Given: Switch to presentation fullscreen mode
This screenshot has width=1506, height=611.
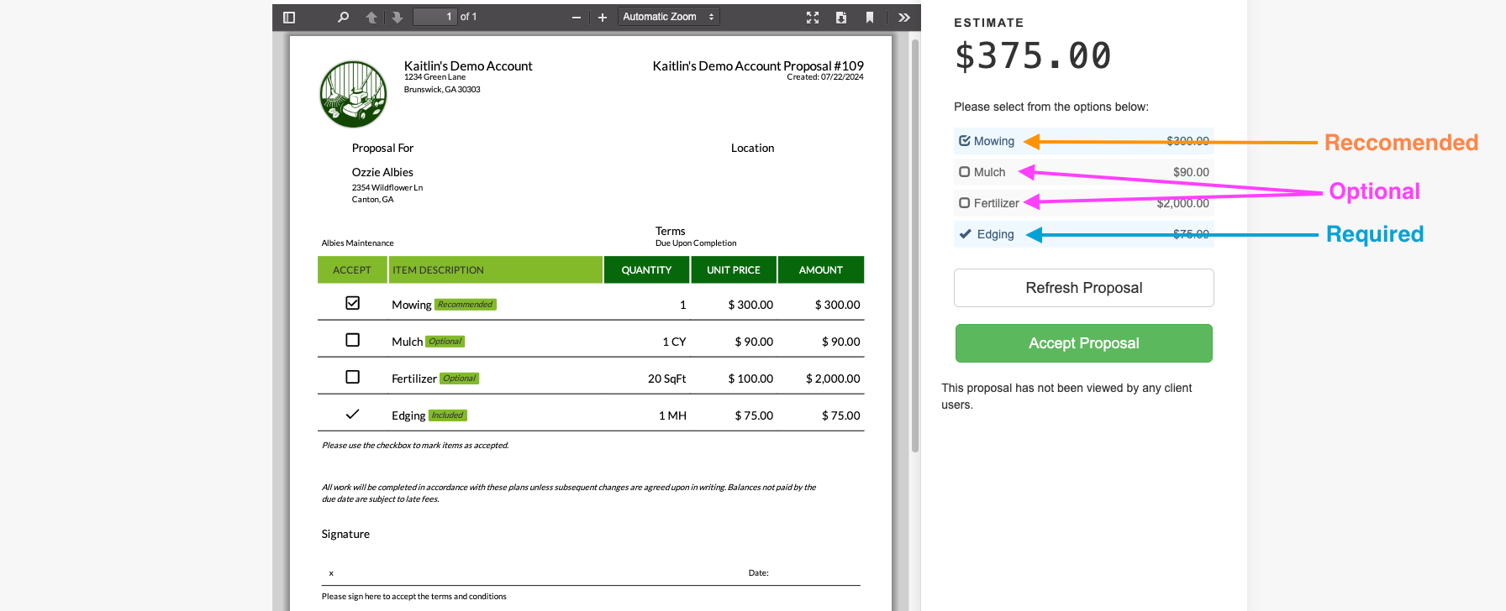Looking at the screenshot, I should tap(813, 18).
